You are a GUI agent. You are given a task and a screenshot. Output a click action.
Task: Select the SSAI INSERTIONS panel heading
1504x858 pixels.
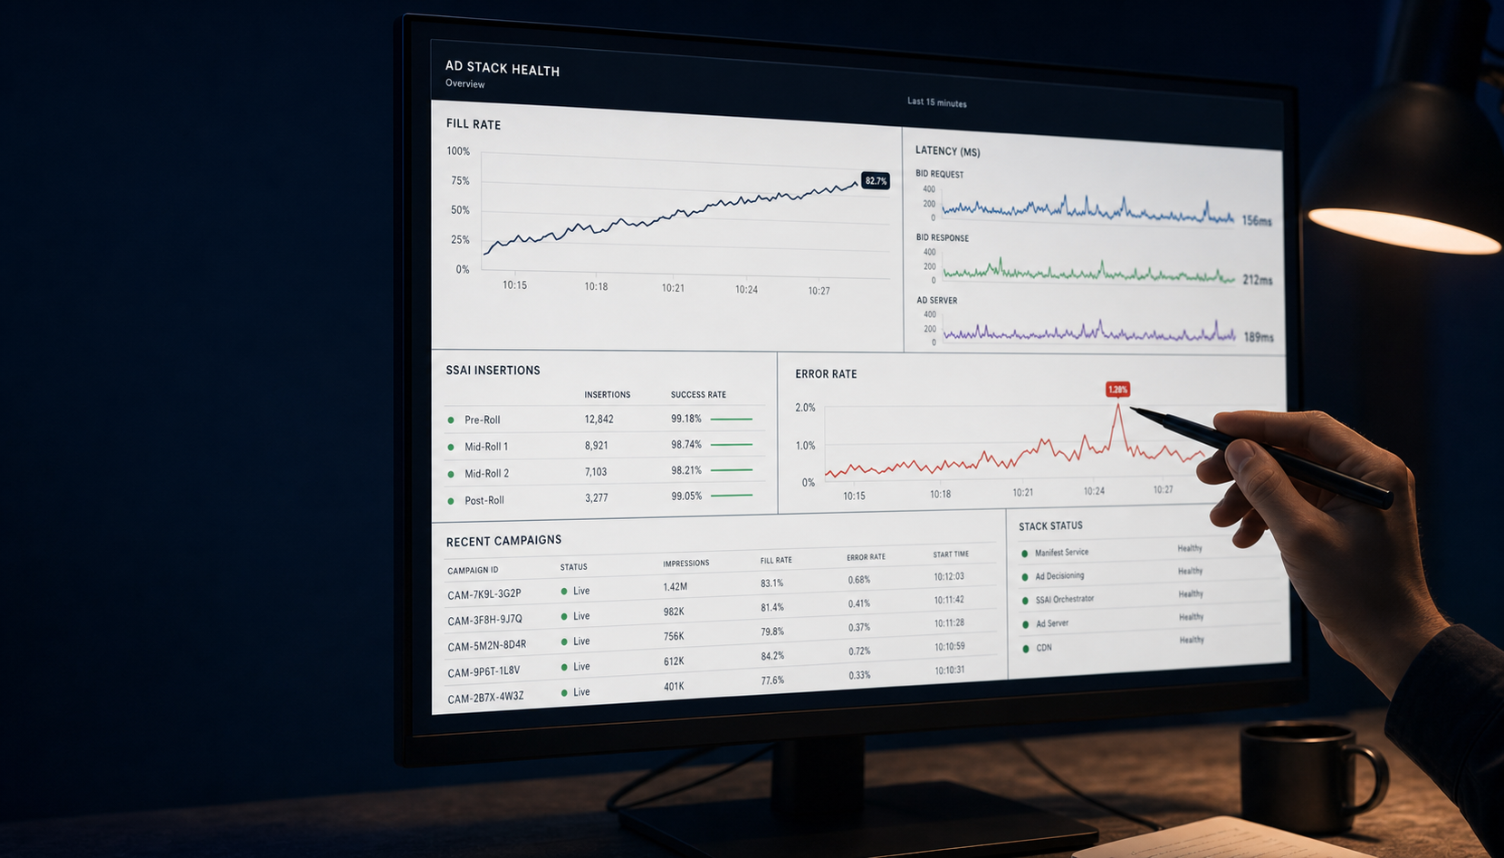[x=493, y=370]
